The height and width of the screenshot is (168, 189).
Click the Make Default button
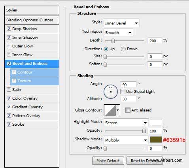[x=108, y=161]
